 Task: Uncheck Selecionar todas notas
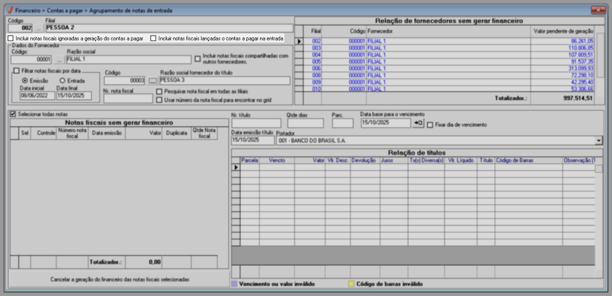13,114
